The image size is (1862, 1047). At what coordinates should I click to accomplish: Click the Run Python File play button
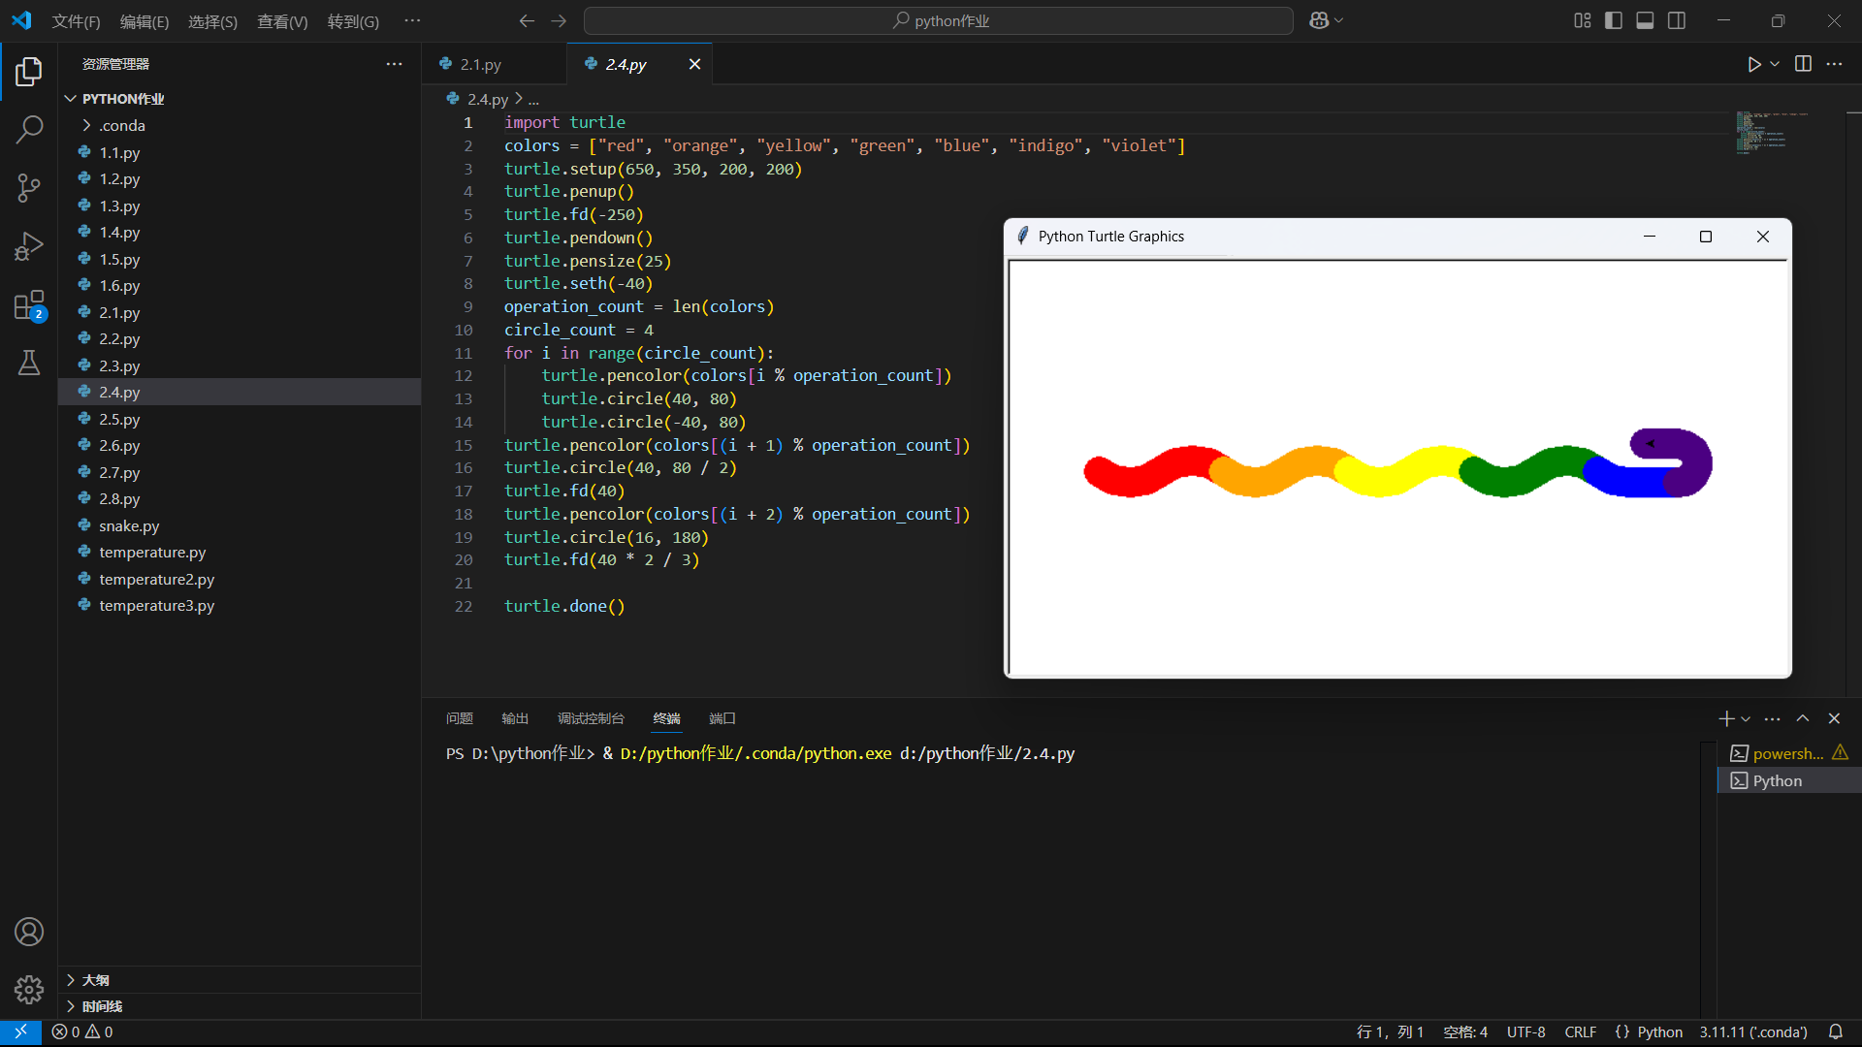1753,64
